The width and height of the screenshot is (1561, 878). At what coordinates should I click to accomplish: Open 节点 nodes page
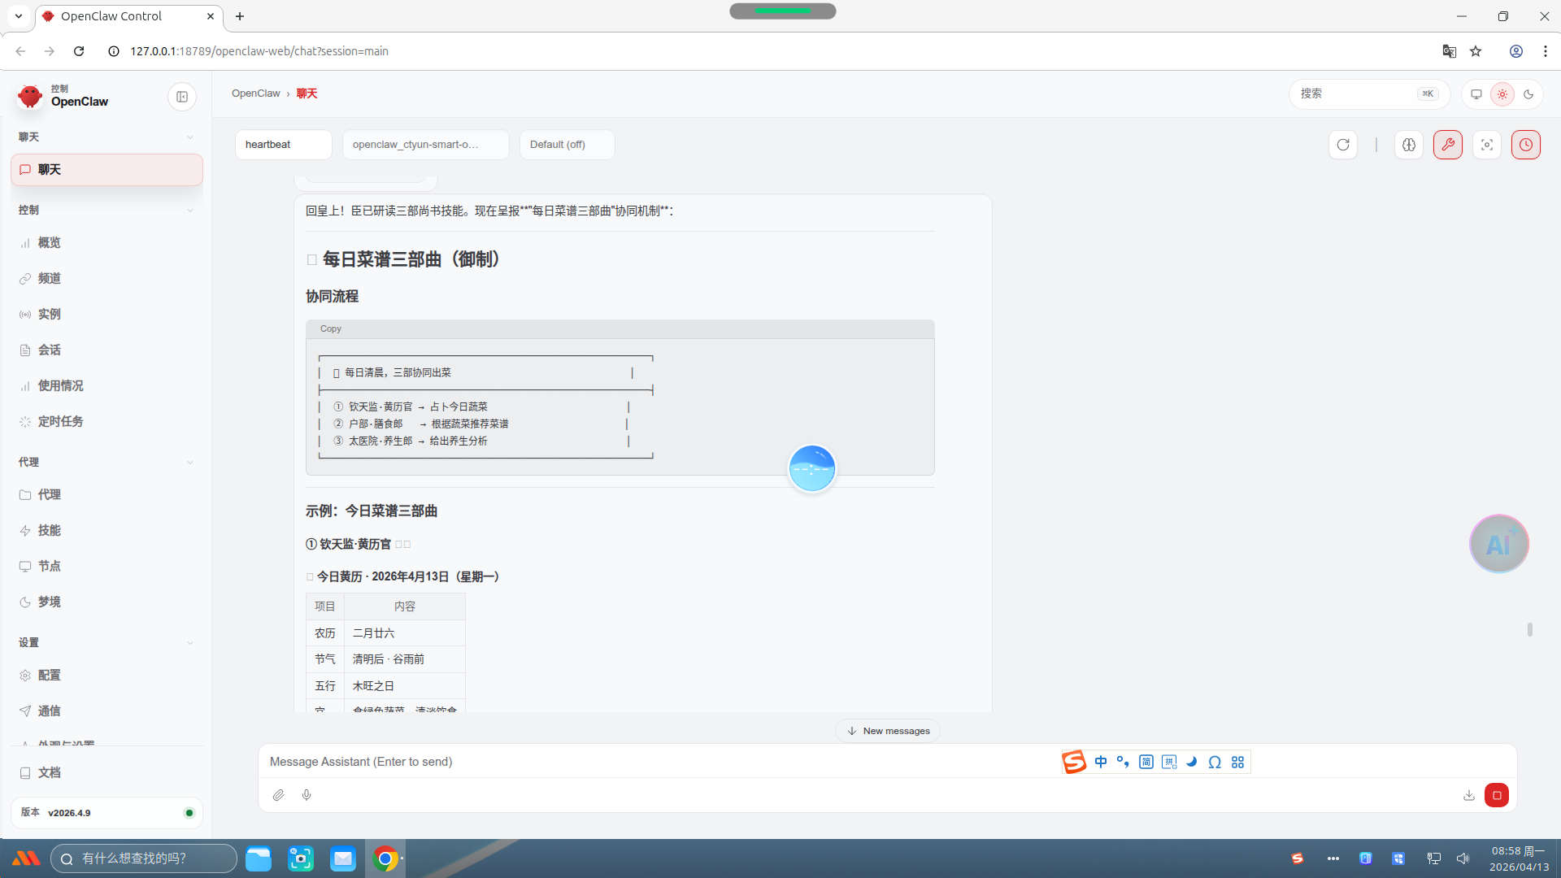[x=107, y=566]
